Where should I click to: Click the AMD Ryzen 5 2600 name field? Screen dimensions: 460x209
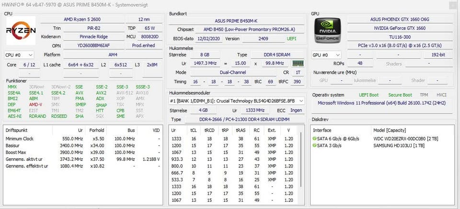coord(82,19)
